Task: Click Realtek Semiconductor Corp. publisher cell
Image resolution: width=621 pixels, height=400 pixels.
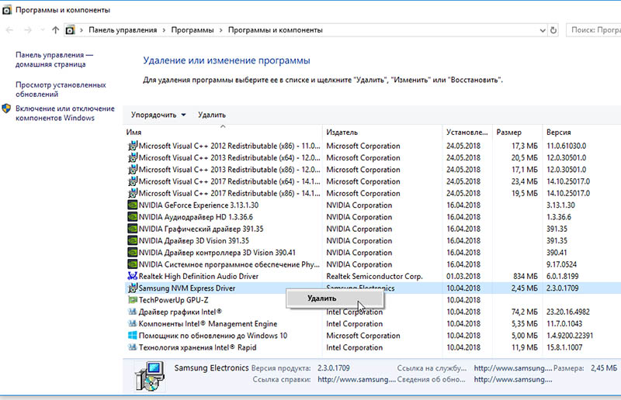Action: [x=374, y=276]
